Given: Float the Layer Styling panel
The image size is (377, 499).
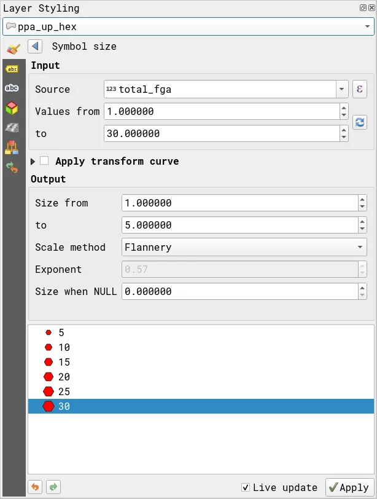Looking at the screenshot, I should tap(363, 7).
